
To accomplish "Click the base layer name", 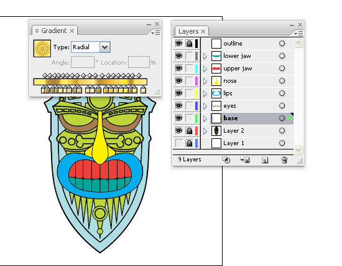I will pos(231,118).
